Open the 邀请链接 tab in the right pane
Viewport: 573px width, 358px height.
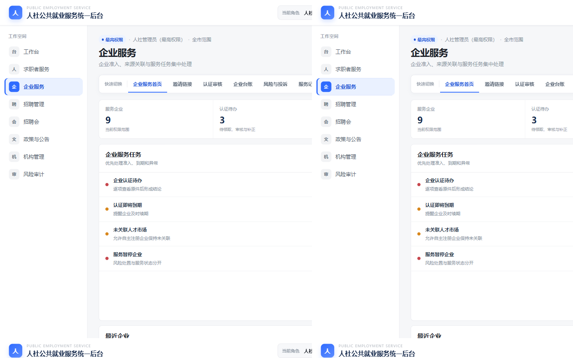pos(494,84)
